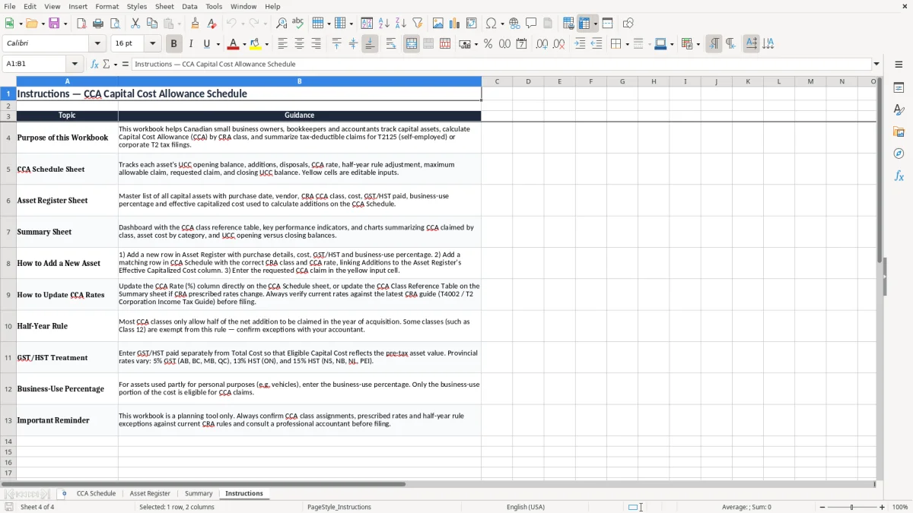Click the zoom out minus button

point(822,507)
